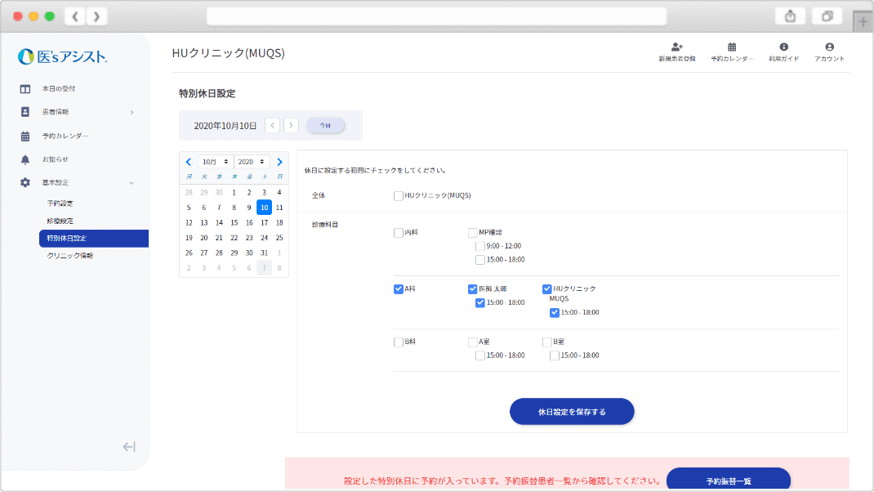Expand the 患者情報 sidebar submenu
The image size is (874, 492).
click(132, 112)
